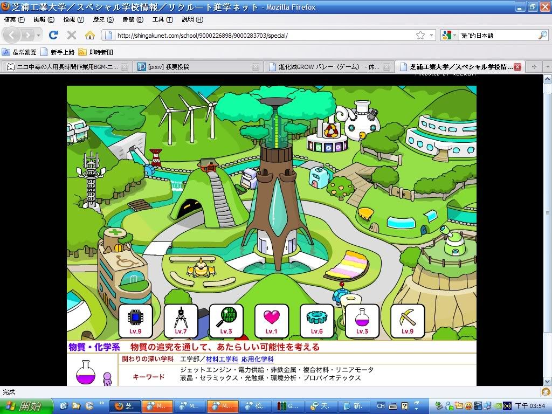Viewport: 552px width, 414px height.
Task: Click the taskbar clock showing 03:54
Action: pyautogui.click(x=530, y=406)
